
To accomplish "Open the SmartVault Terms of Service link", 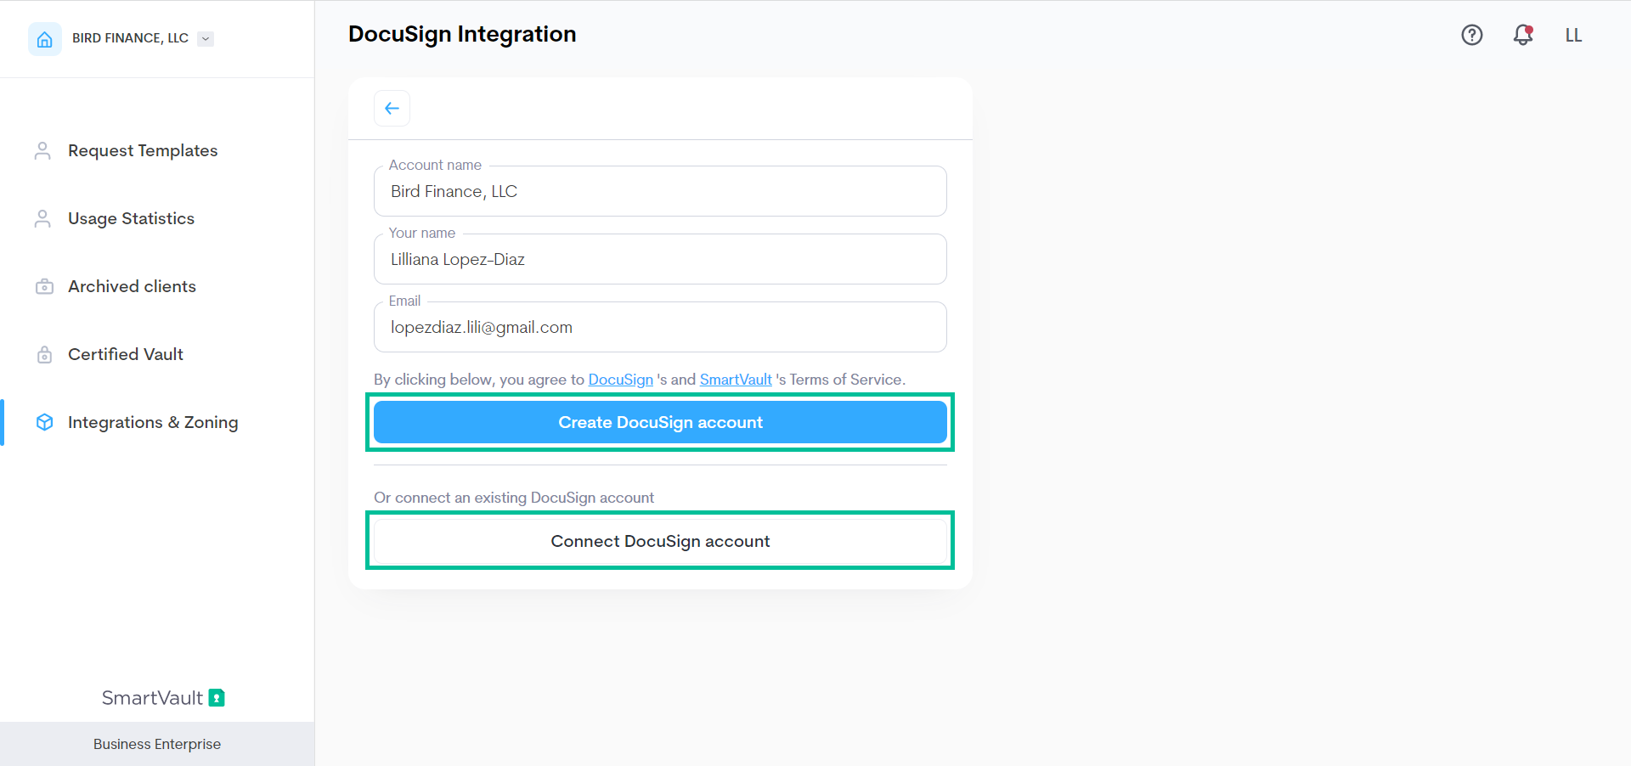I will 736,380.
